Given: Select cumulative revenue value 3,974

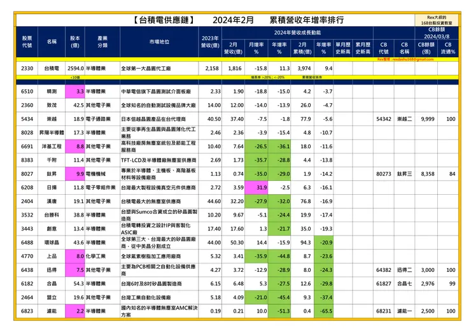Looking at the screenshot, I should pos(302,69).
